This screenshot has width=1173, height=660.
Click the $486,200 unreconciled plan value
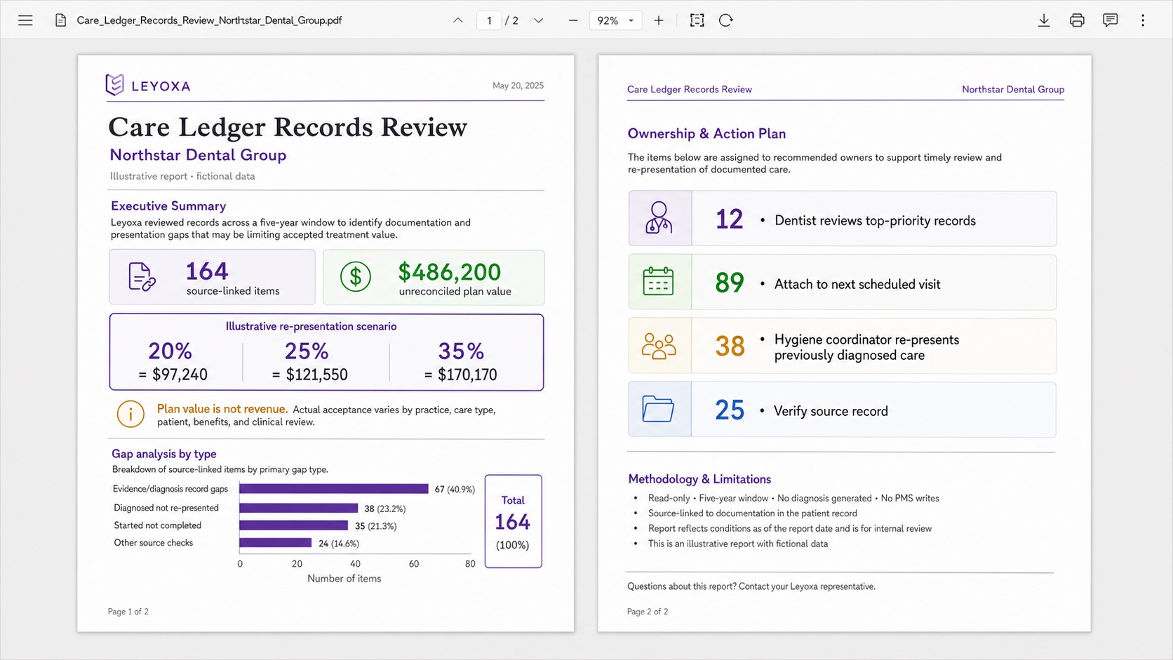pos(450,272)
